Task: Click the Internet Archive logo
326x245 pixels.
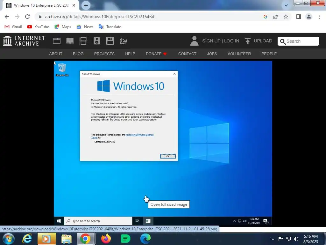Action: [x=24, y=41]
